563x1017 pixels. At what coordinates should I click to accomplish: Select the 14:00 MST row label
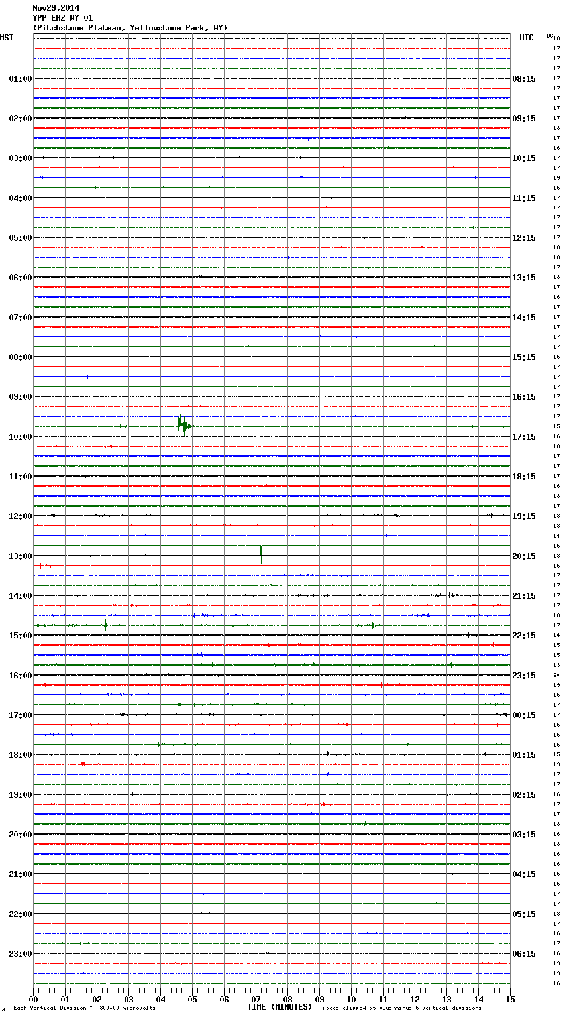click(x=21, y=596)
